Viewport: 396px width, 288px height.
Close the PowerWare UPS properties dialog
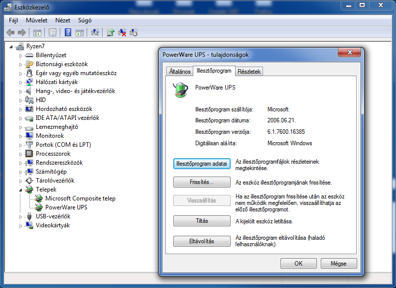pyautogui.click(x=350, y=52)
